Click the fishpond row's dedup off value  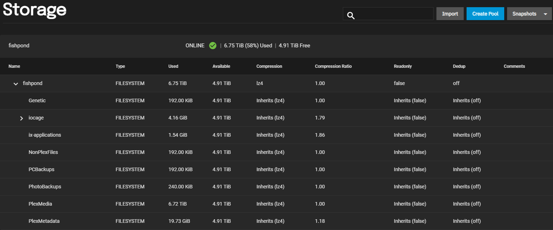click(x=456, y=83)
